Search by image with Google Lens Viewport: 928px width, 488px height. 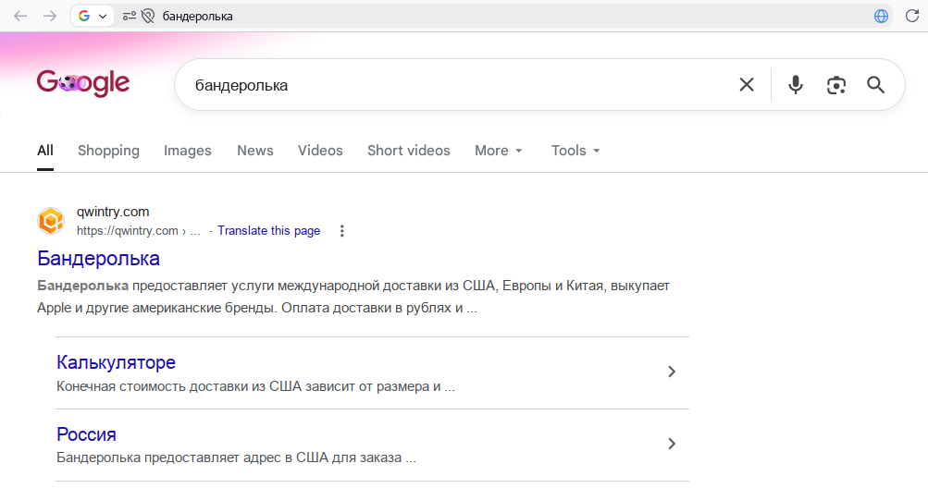pos(835,85)
